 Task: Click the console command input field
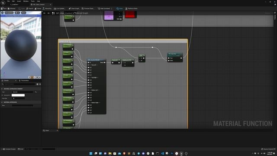pyautogui.click(x=40, y=149)
